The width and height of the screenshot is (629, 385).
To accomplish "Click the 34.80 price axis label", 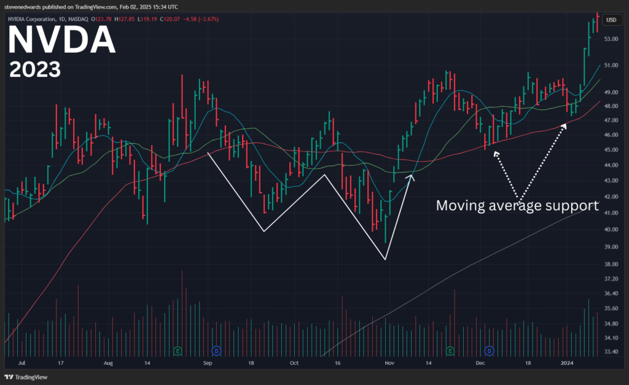I will 611,323.
